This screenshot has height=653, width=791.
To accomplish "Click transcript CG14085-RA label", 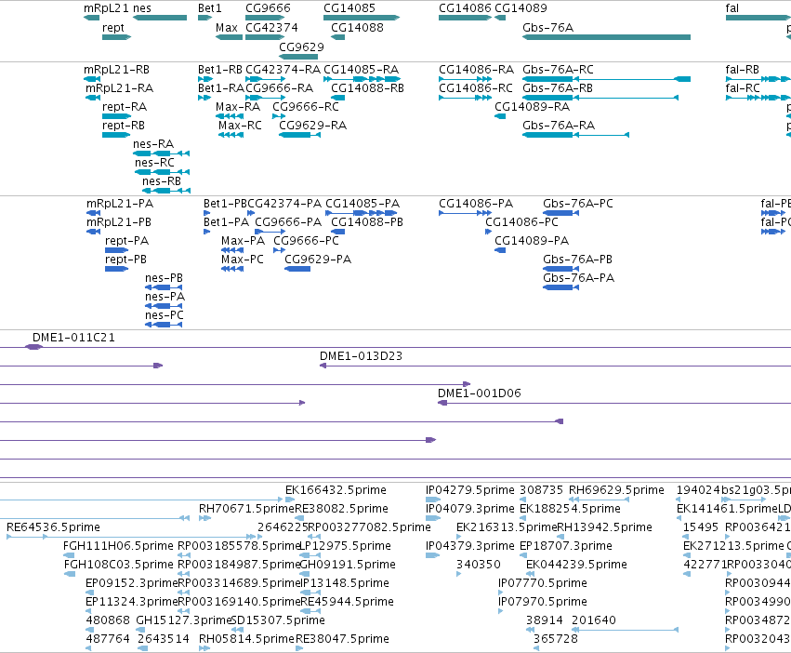I will pos(362,70).
